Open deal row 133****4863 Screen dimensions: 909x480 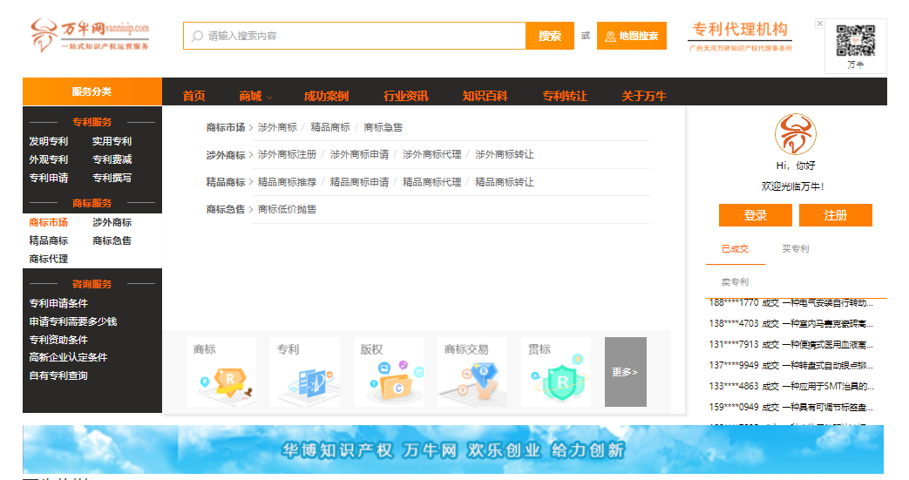tap(790, 386)
